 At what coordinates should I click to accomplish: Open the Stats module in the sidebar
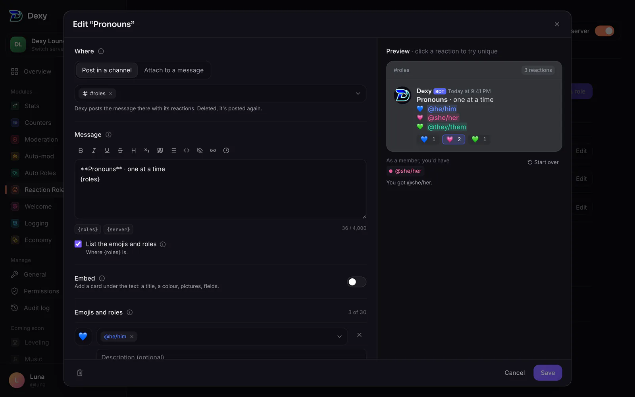pyautogui.click(x=32, y=106)
